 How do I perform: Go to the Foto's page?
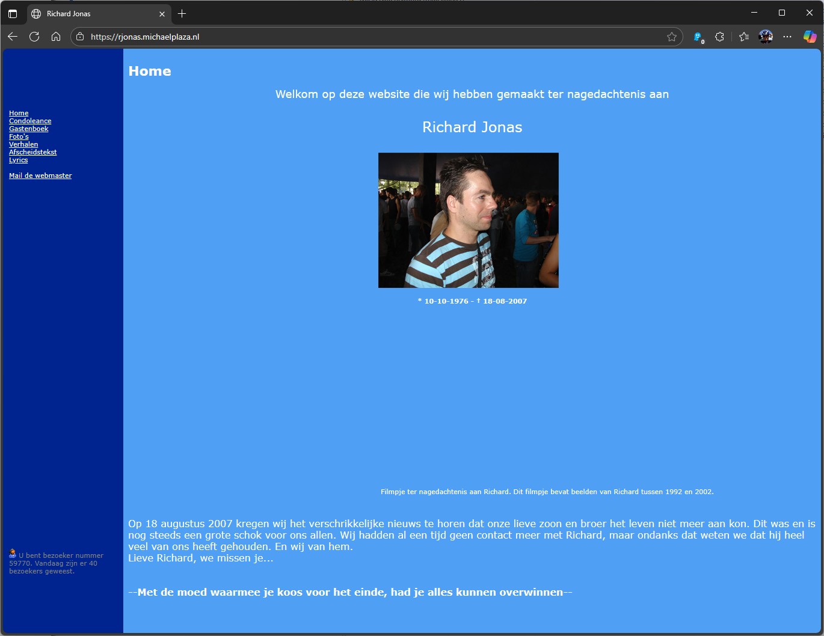[19, 136]
